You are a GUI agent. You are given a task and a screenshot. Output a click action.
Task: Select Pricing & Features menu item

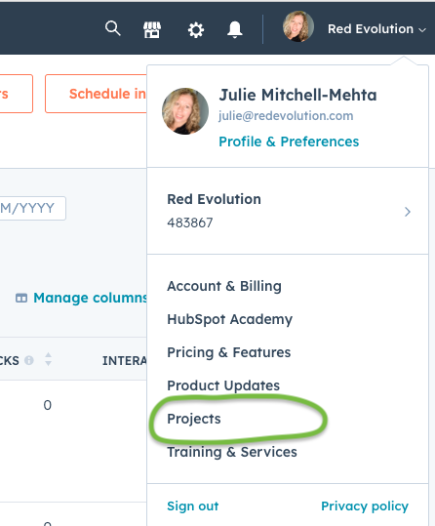[229, 352]
